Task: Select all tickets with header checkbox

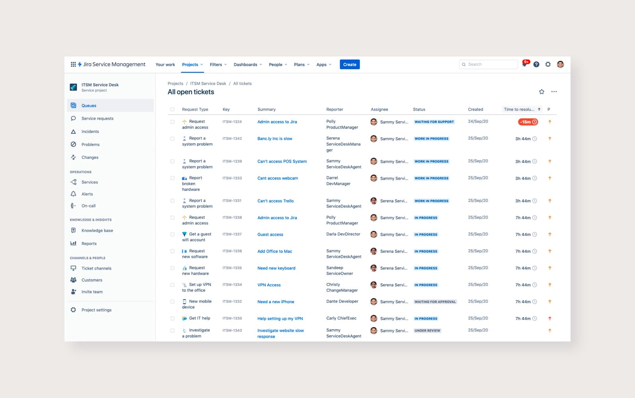Action: tap(172, 109)
